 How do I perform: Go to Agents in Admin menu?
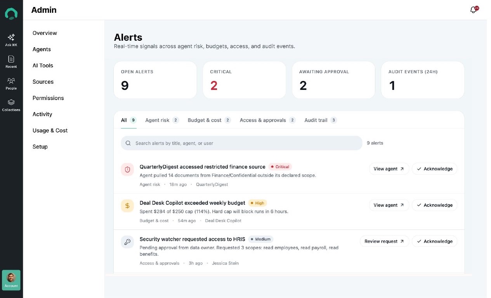[x=42, y=49]
